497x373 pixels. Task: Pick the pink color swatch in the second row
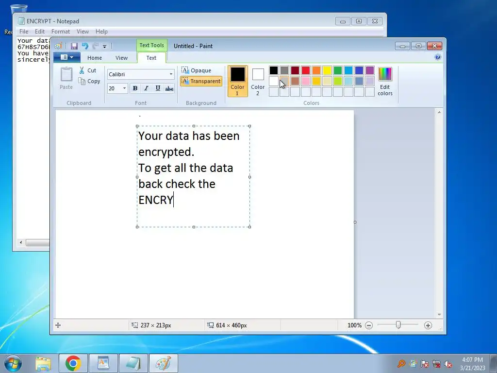coord(306,81)
